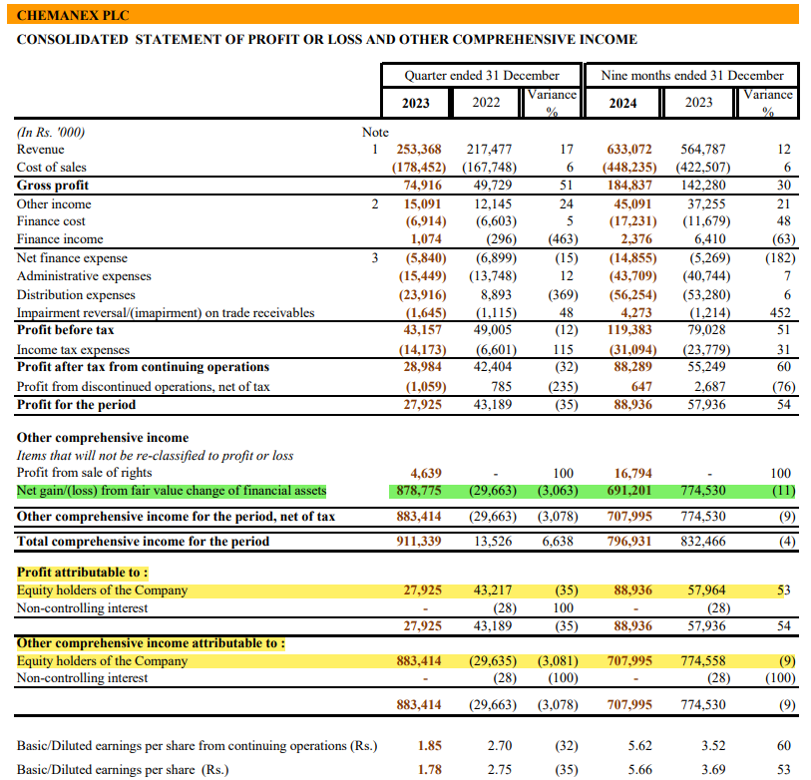Click the 'Income tax expenses' row label

pos(73,350)
